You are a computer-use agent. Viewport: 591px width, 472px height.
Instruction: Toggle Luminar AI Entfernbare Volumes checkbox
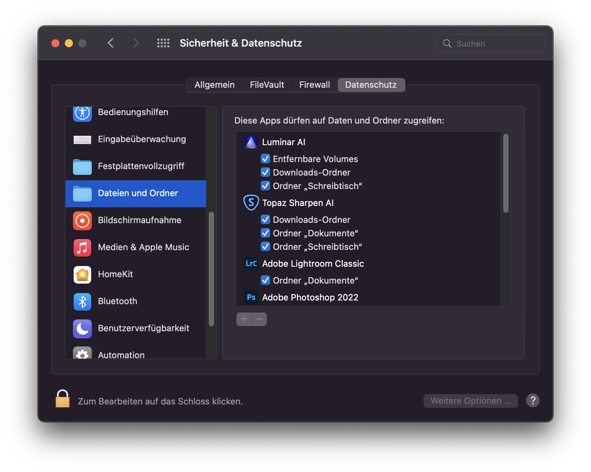tap(265, 159)
